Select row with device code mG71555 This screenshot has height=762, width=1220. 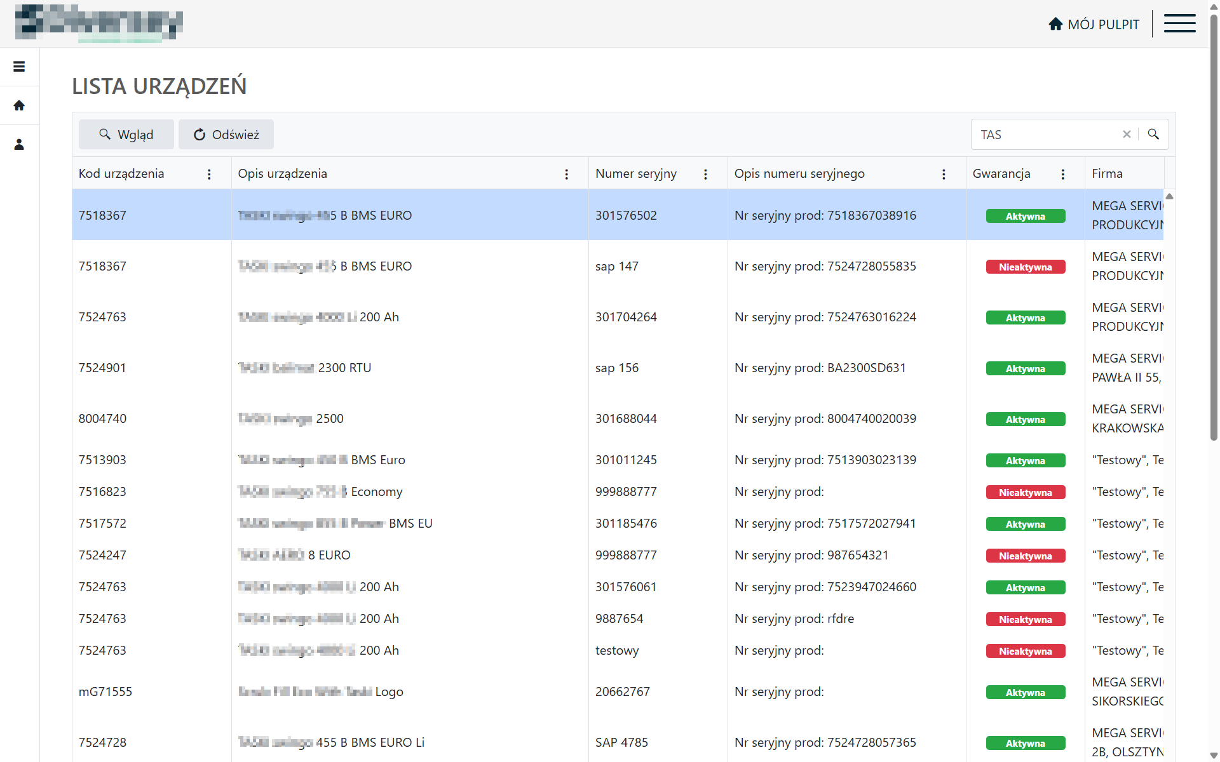tap(105, 692)
